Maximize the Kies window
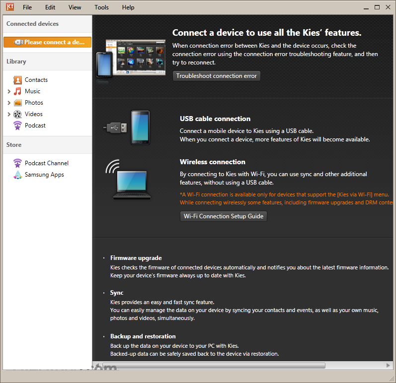Image resolution: width=396 pixels, height=383 pixels. point(377,7)
